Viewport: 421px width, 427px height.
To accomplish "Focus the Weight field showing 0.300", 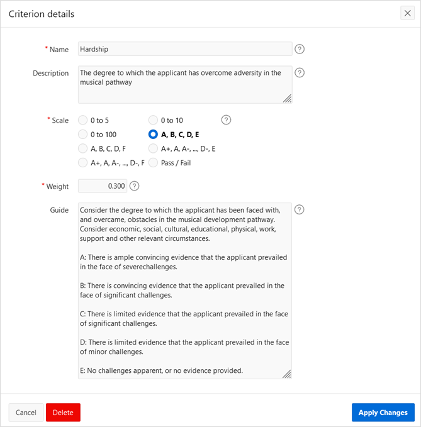I will pyautogui.click(x=103, y=186).
